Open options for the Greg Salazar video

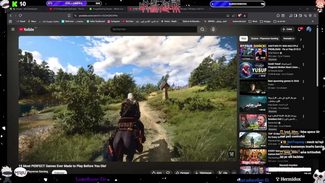coord(303,47)
